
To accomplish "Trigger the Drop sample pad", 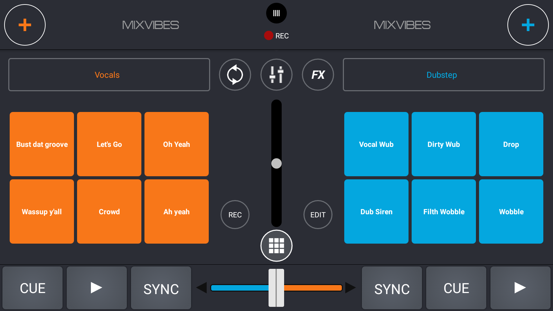I will [511, 144].
